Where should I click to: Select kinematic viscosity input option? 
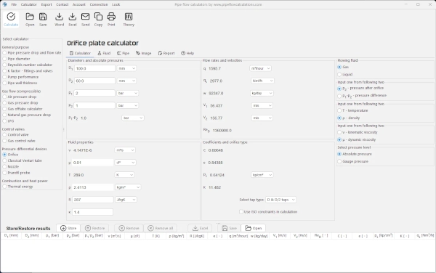pos(358,132)
